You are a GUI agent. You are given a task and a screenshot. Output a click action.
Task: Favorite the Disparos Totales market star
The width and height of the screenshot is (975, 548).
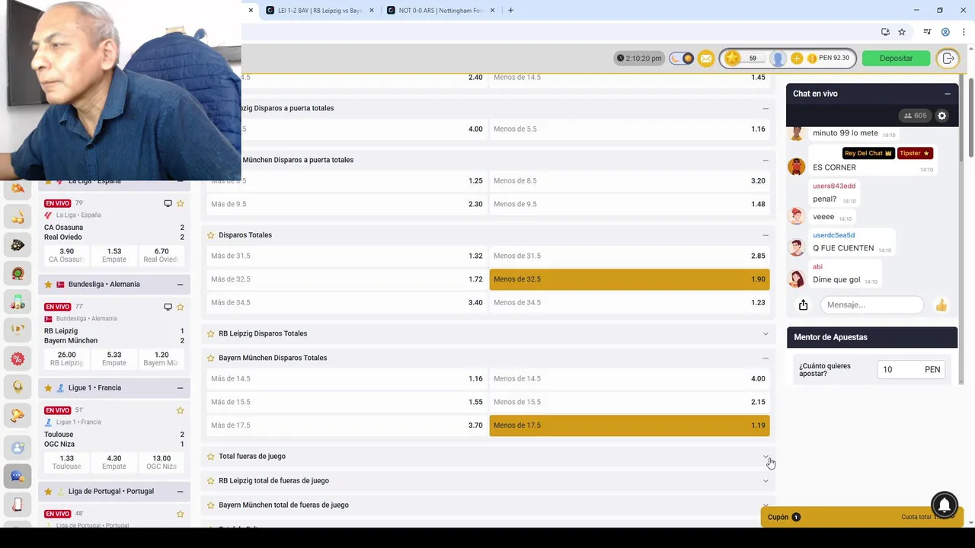click(211, 235)
